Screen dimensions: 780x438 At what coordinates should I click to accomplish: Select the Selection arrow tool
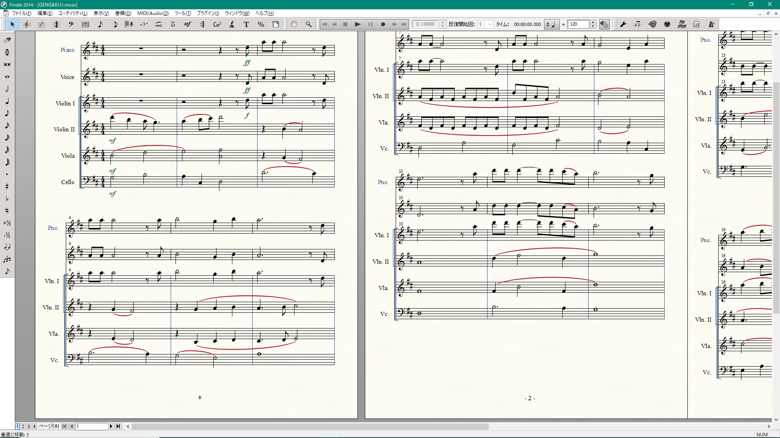[x=12, y=24]
